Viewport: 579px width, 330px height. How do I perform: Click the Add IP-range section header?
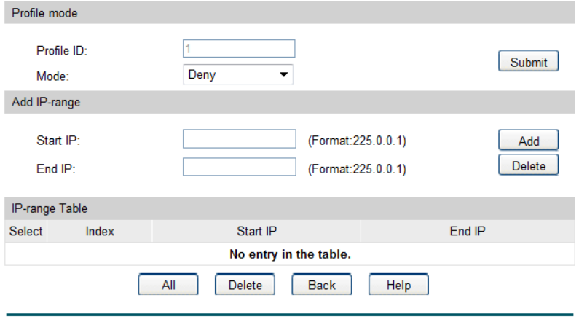[x=46, y=102]
